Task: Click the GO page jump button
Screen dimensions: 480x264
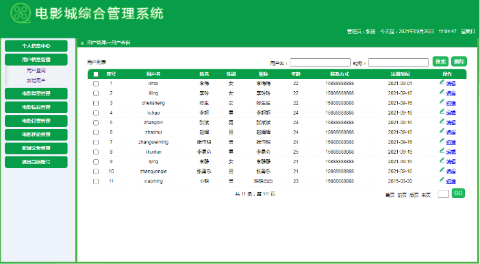Action: [x=458, y=193]
